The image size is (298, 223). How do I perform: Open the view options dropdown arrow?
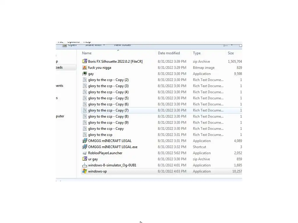tap(232, 45)
